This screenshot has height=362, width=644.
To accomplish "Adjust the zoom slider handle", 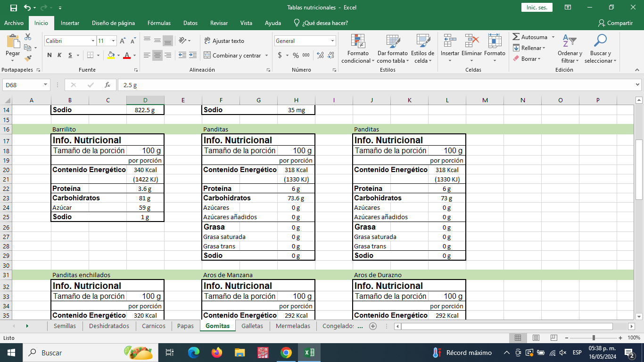I will pyautogui.click(x=594, y=337).
